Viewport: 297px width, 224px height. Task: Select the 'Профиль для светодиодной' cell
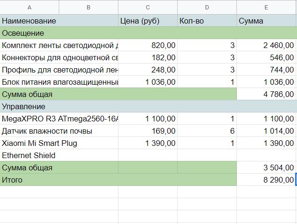[x=59, y=70]
